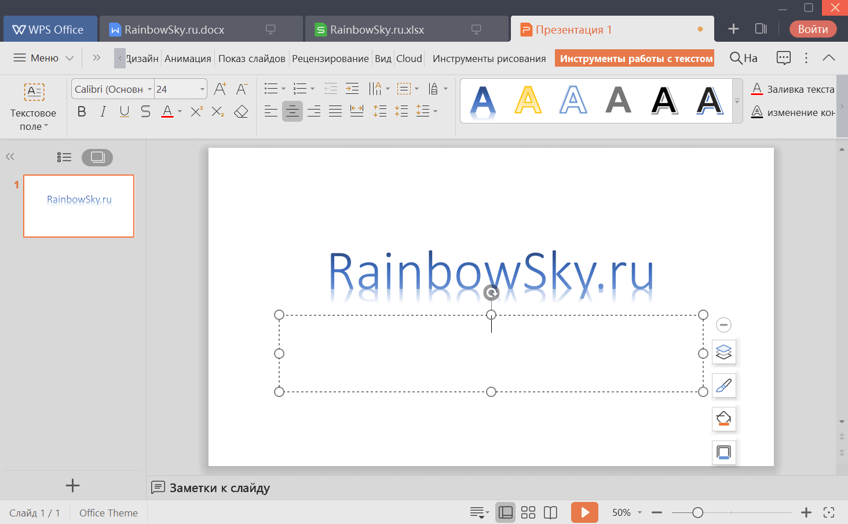The height and width of the screenshot is (524, 848).
Task: Apply subscript formatting
Action: pos(218,111)
